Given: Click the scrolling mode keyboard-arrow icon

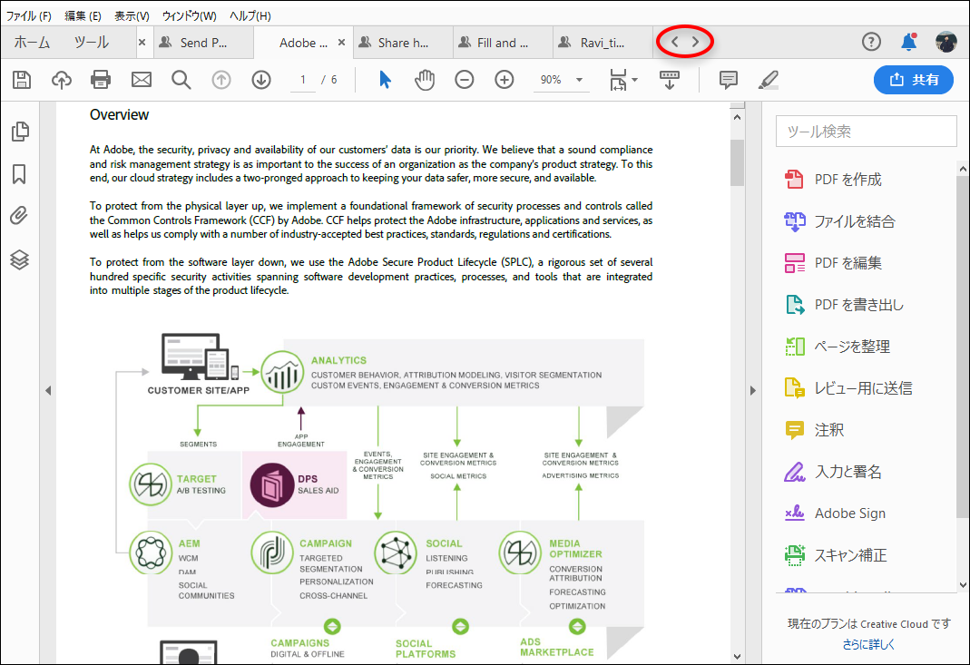Looking at the screenshot, I should tap(670, 80).
